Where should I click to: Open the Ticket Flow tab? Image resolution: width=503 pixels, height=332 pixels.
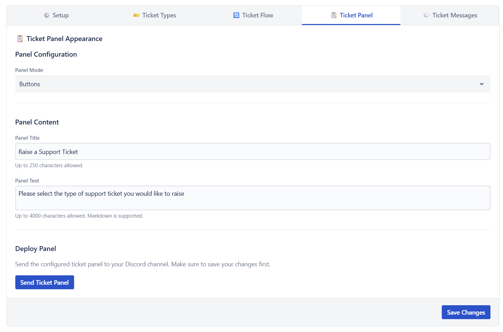point(253,15)
